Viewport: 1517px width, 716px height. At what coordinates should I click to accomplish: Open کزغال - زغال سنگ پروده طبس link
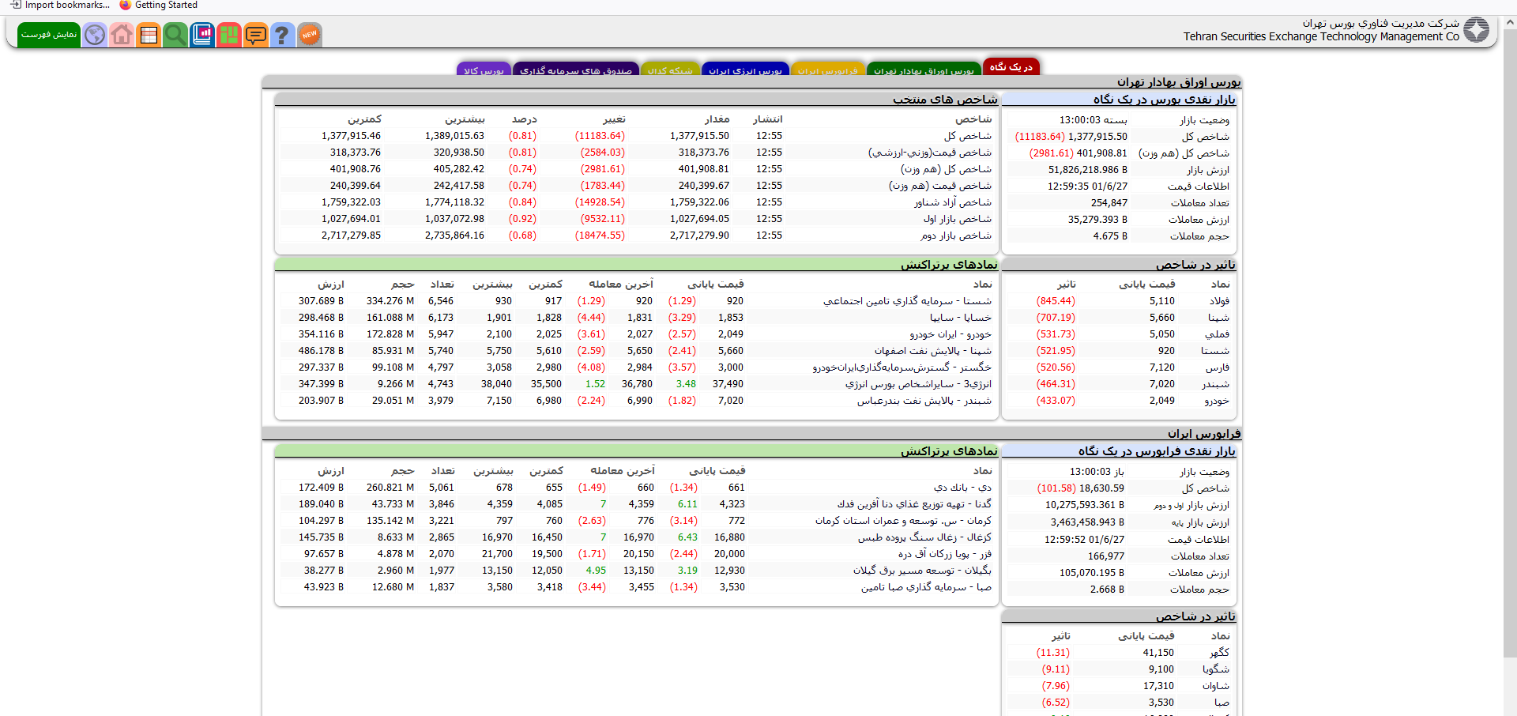[x=924, y=537]
